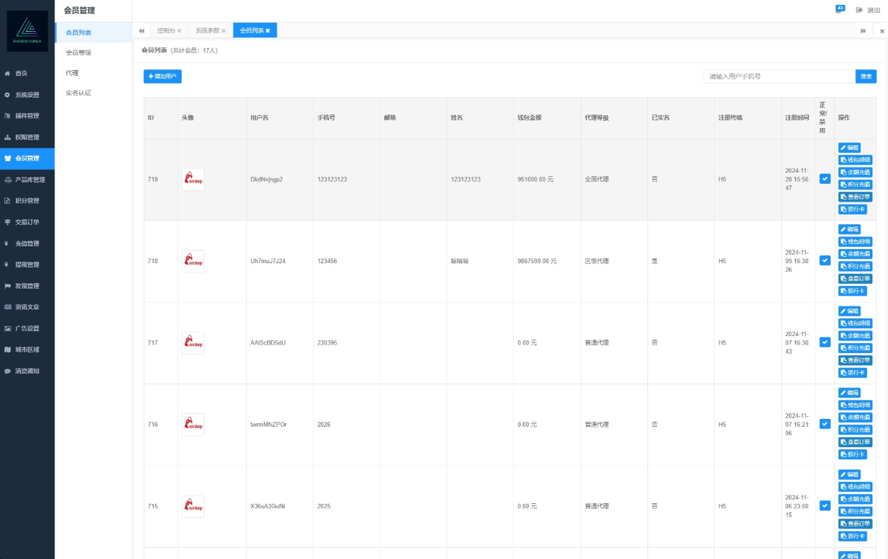Image resolution: width=888 pixels, height=559 pixels.
Task: Toggle status checkbox for user AAlScBD5dU
Action: click(x=824, y=342)
